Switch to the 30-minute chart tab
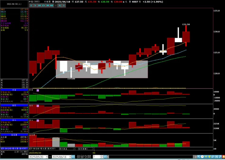Viewport: 225px width, 160px height. click(47, 5)
